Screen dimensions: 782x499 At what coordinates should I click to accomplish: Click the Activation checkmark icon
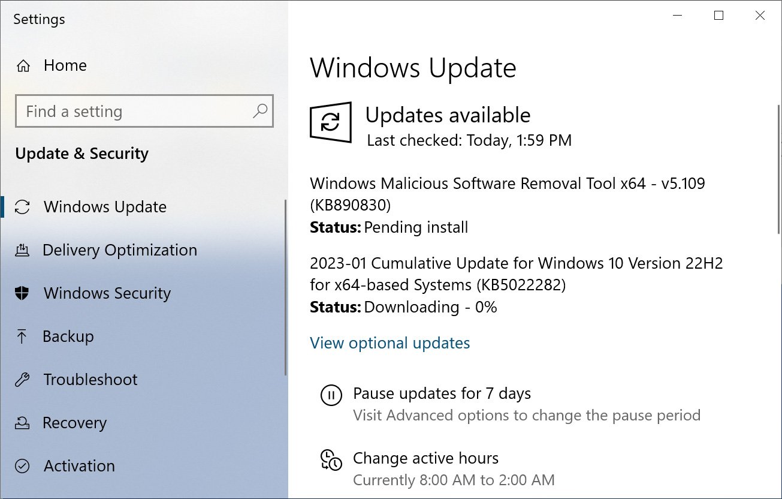tap(22, 466)
